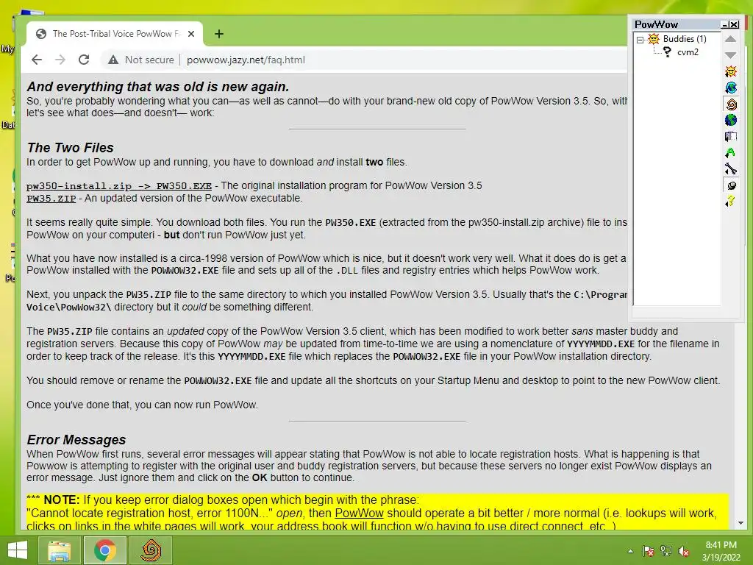Click the sun buddy icon in PowWow toolbar
This screenshot has height=565, width=753.
point(730,71)
